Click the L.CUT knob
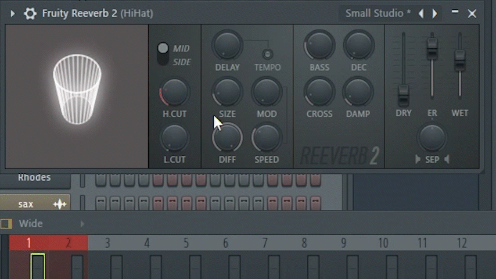Viewport: 496px width, 279px height. pos(174,138)
